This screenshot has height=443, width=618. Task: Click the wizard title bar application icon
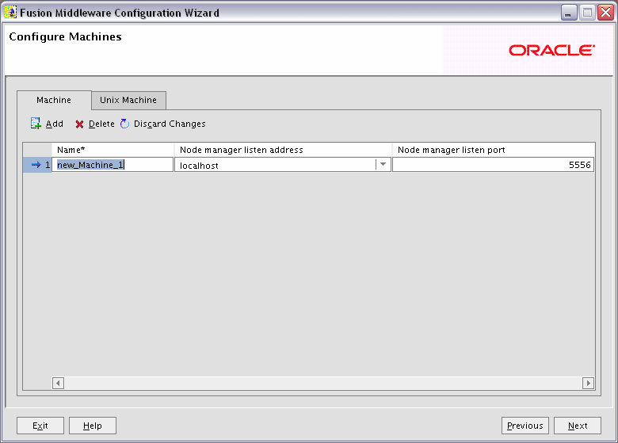click(x=10, y=12)
